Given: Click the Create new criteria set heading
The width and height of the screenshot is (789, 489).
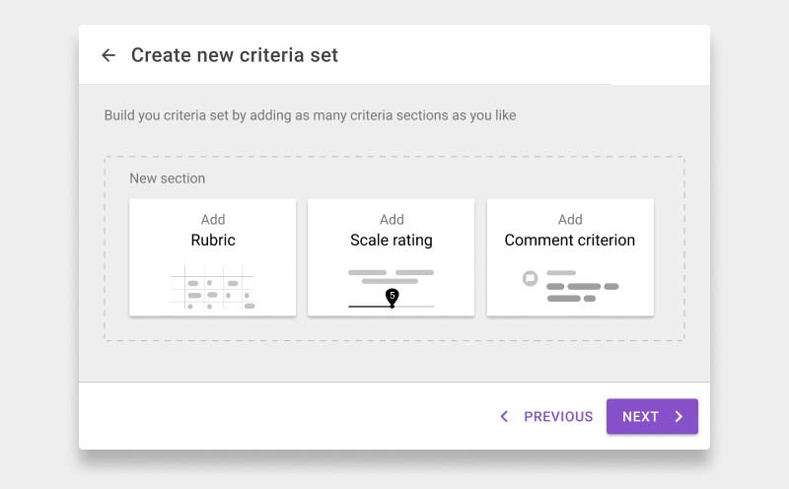Looking at the screenshot, I should (235, 55).
